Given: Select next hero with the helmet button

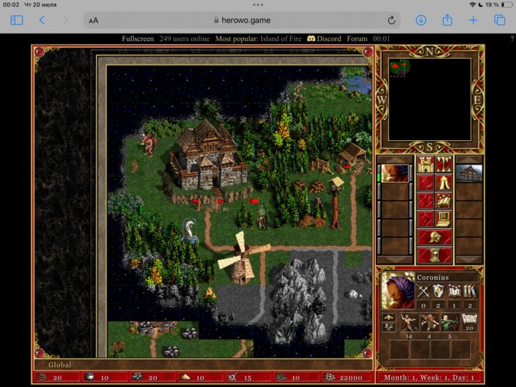Looking at the screenshot, I should pyautogui.click(x=434, y=237).
